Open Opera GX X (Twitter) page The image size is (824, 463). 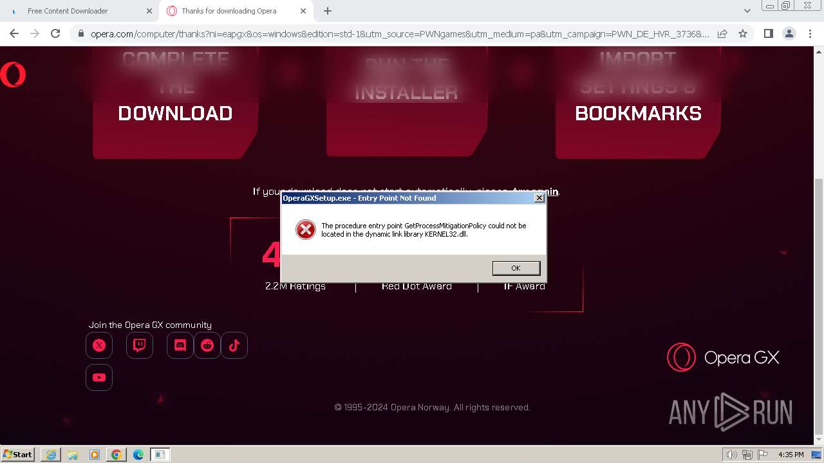[x=99, y=345]
